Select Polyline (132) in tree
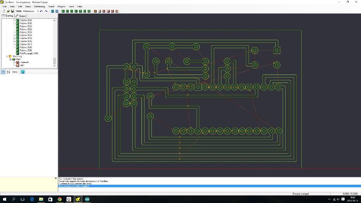This screenshot has width=361, height=203. pos(26,29)
